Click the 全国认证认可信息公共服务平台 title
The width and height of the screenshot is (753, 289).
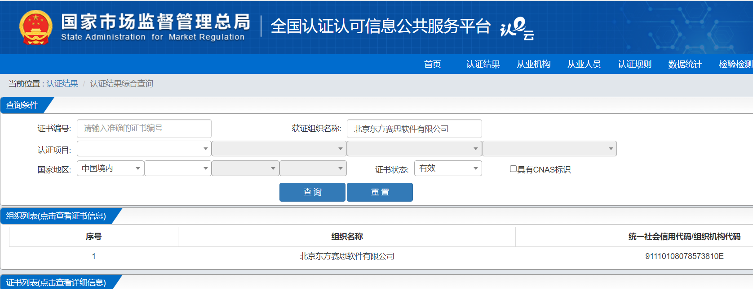pos(381,26)
